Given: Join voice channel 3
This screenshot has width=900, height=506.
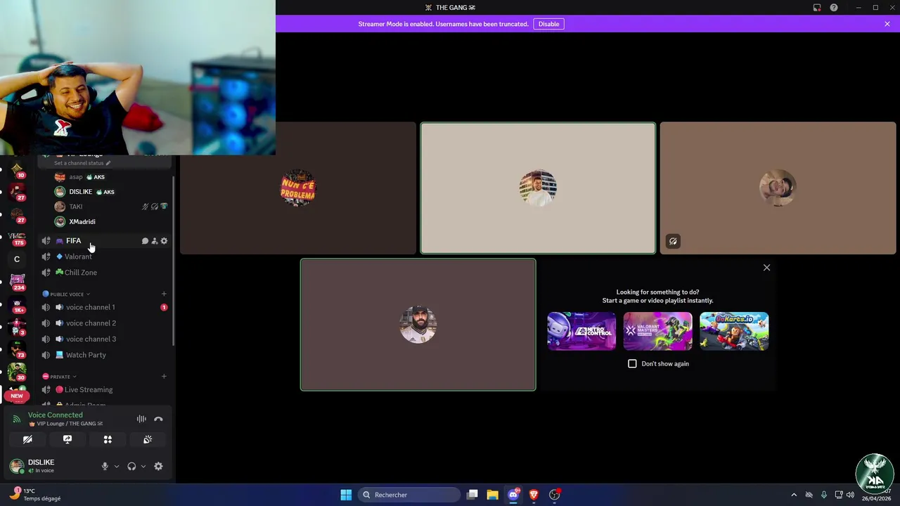Looking at the screenshot, I should point(104,339).
